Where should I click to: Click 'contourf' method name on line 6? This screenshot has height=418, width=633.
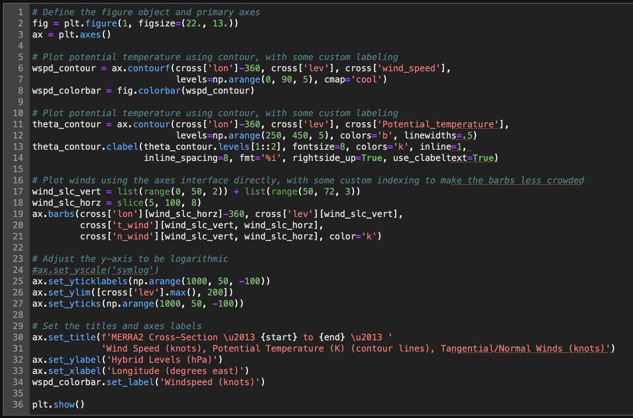(149, 68)
